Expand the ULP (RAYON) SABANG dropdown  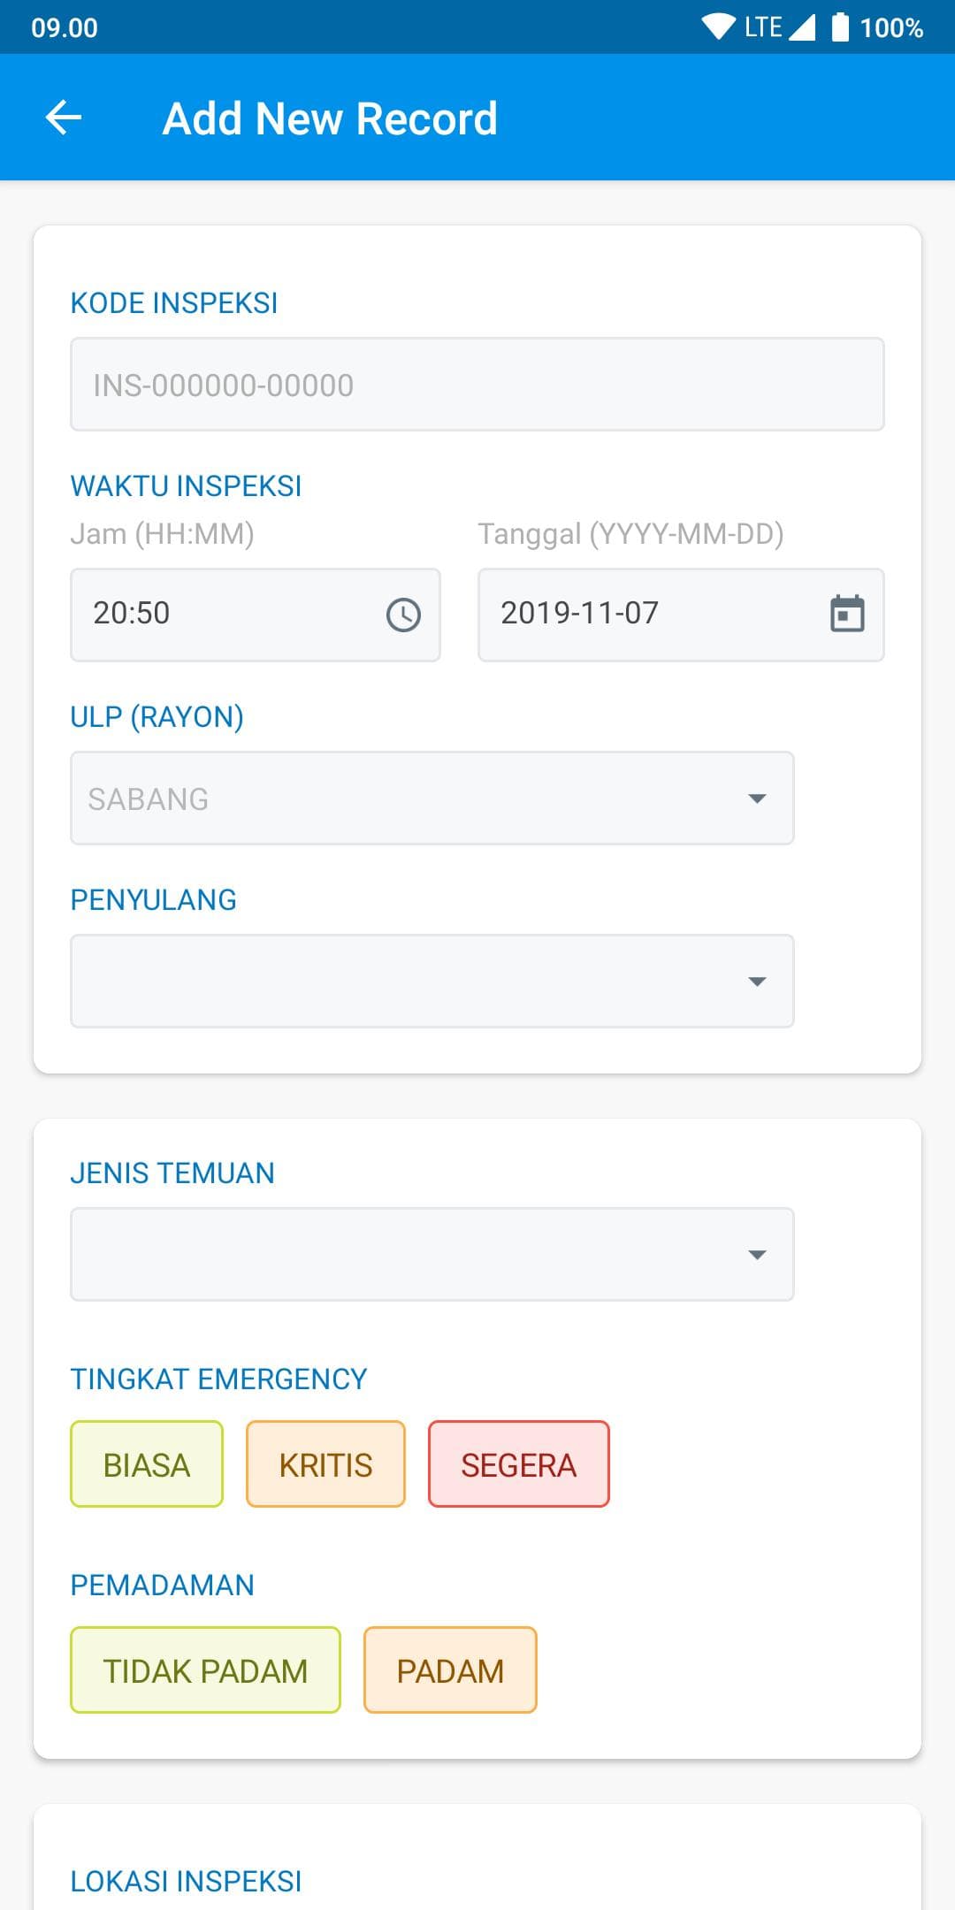coord(432,798)
